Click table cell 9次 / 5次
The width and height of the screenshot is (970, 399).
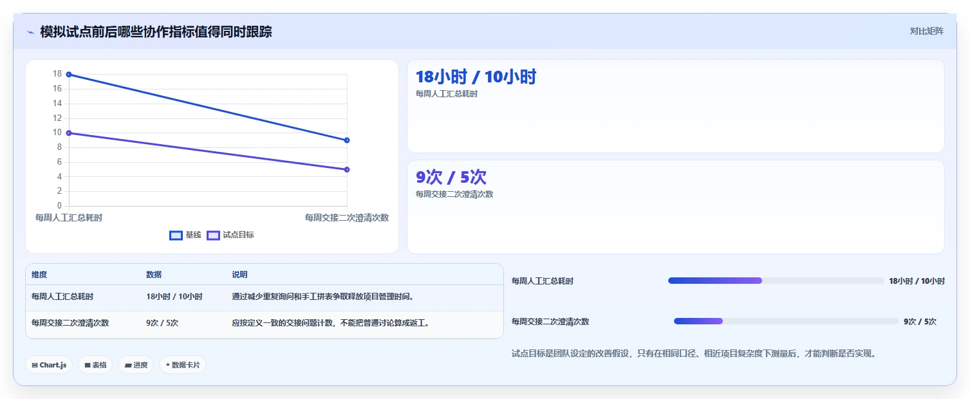click(x=162, y=323)
